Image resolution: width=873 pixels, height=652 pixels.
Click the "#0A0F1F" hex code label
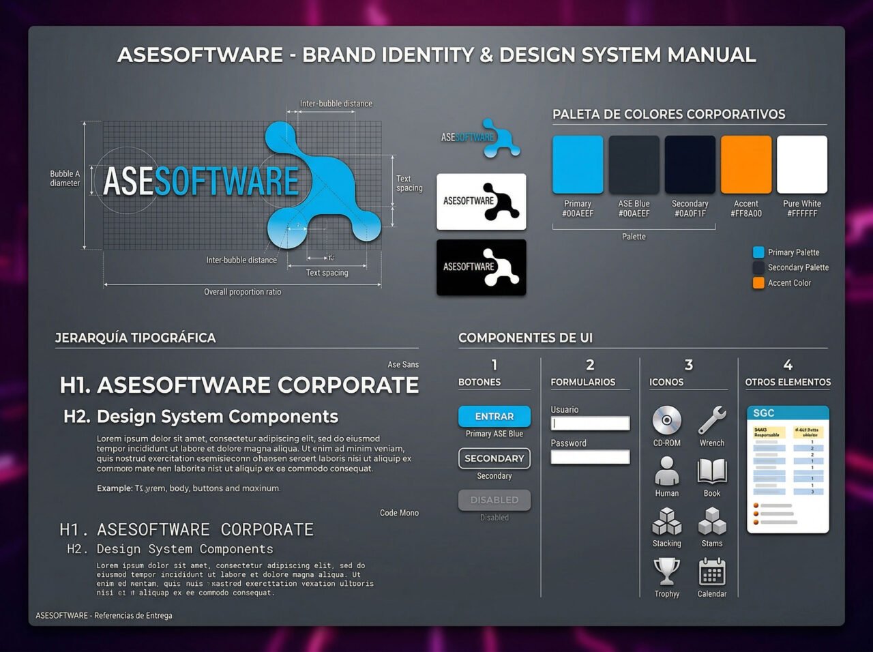pyautogui.click(x=690, y=213)
